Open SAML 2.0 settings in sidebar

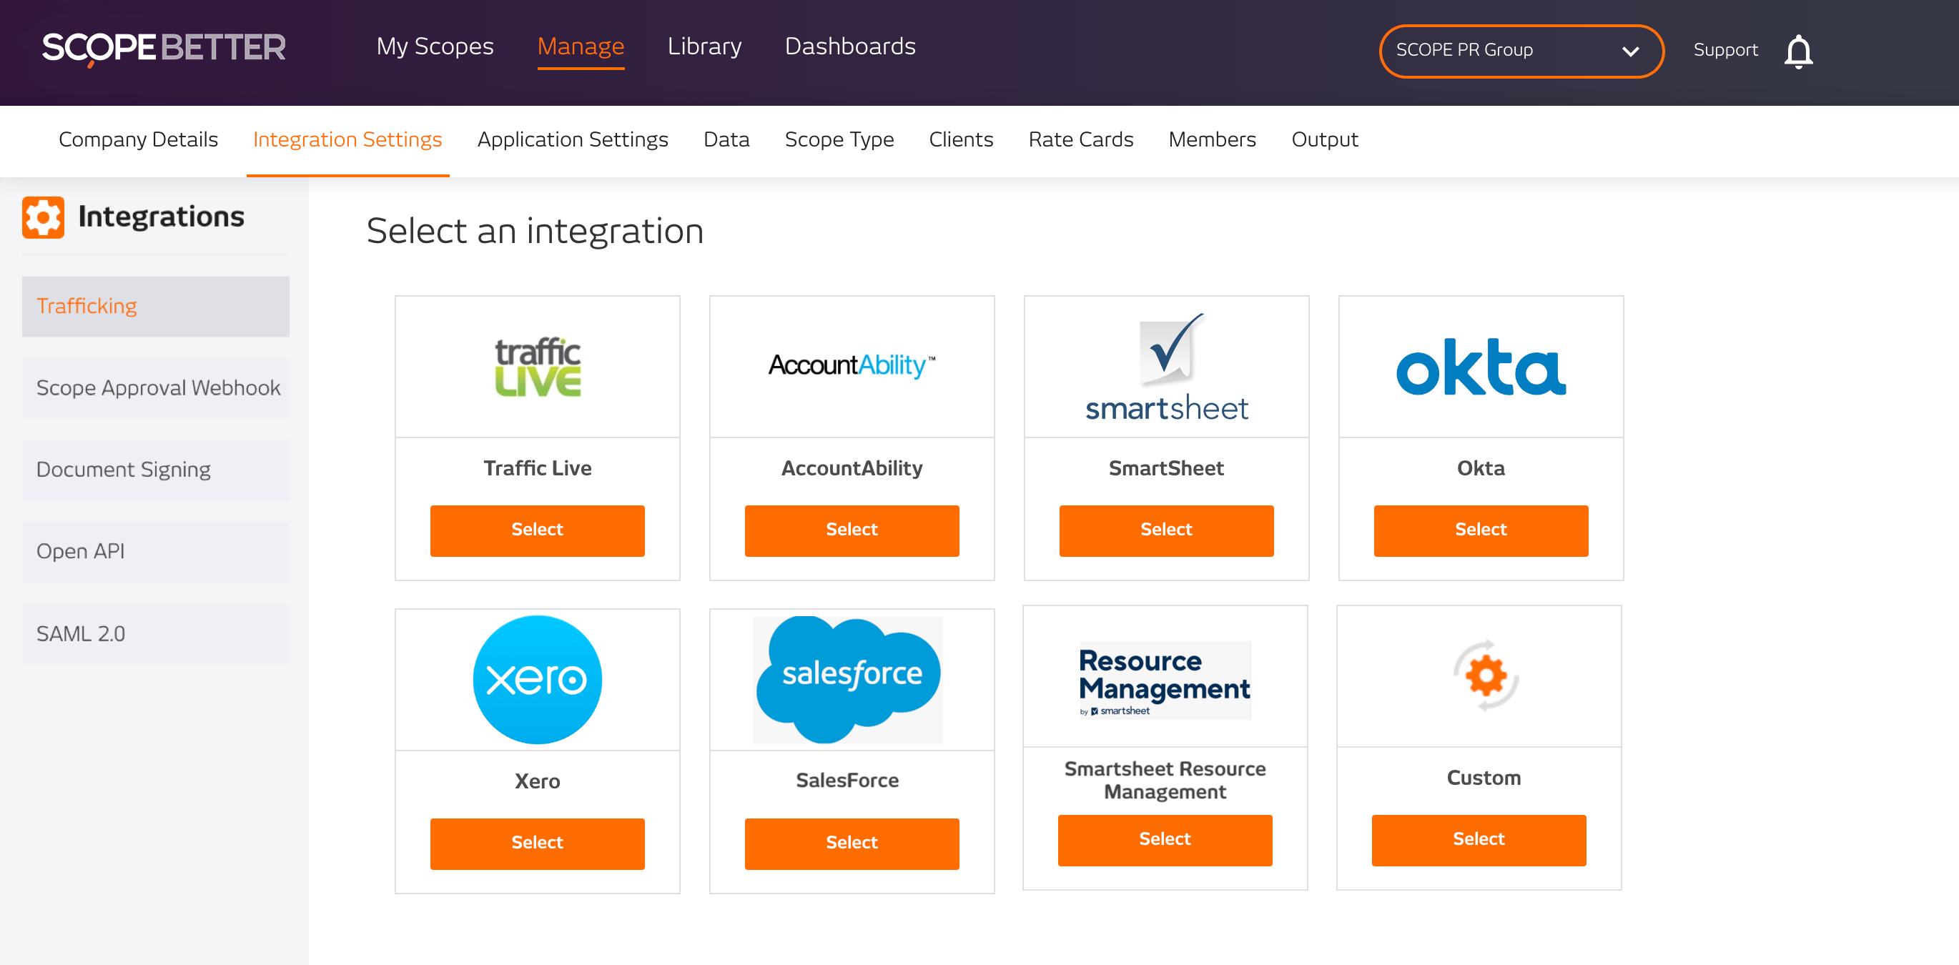click(81, 633)
